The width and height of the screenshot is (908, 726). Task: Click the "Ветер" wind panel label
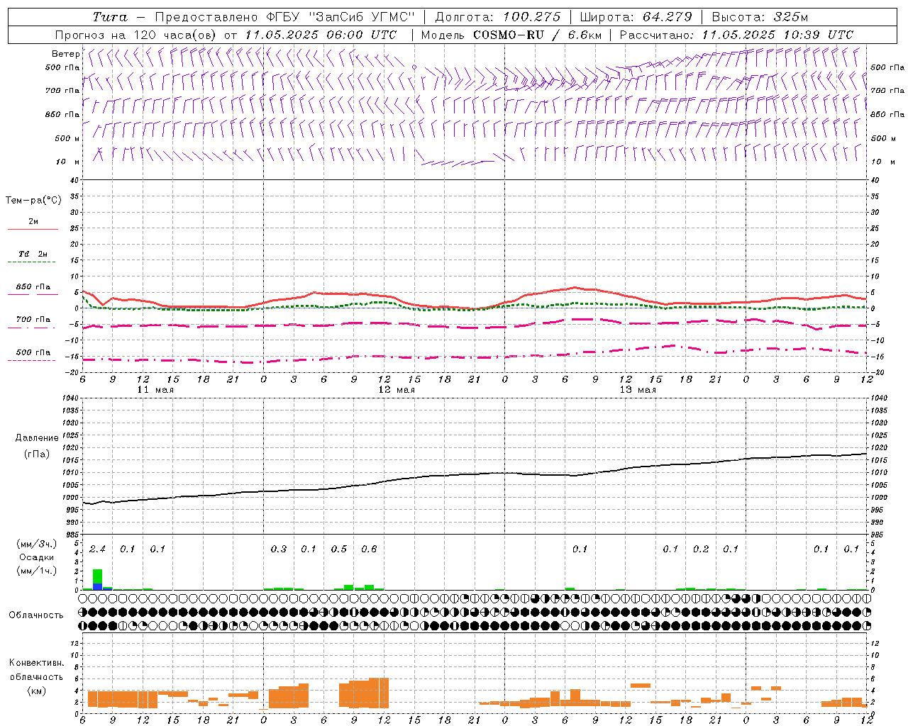pos(65,54)
